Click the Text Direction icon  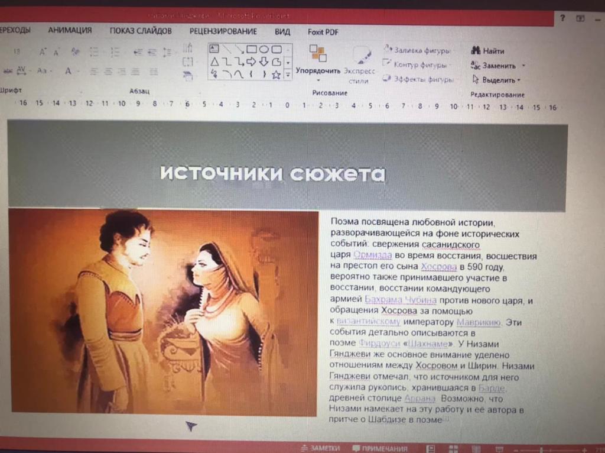[187, 48]
